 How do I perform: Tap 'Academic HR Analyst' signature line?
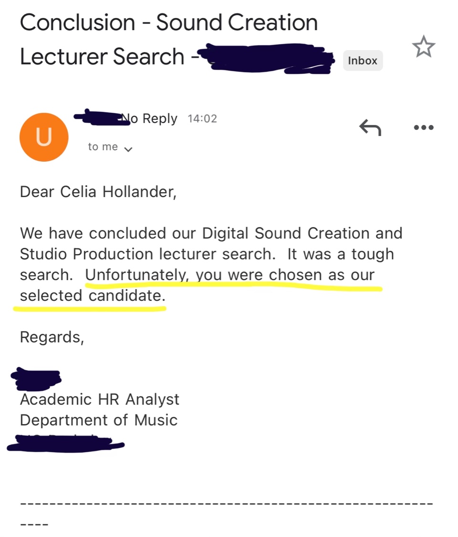click(x=99, y=399)
